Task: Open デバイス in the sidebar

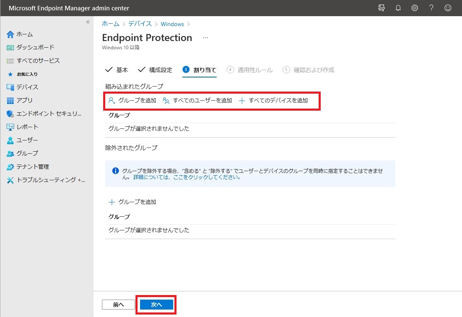Action: pyautogui.click(x=27, y=87)
